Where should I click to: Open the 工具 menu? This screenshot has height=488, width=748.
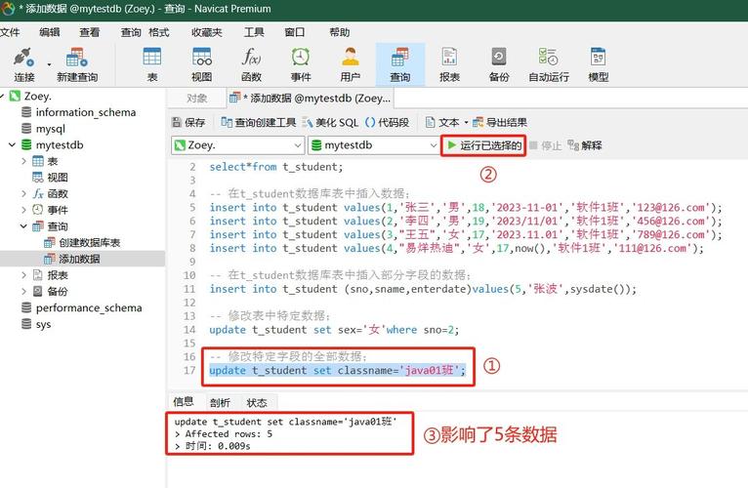(x=254, y=32)
